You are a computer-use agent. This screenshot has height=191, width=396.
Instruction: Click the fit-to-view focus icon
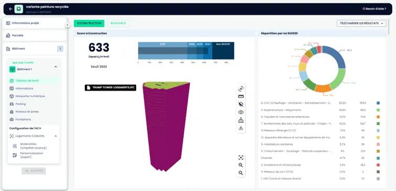point(240,158)
